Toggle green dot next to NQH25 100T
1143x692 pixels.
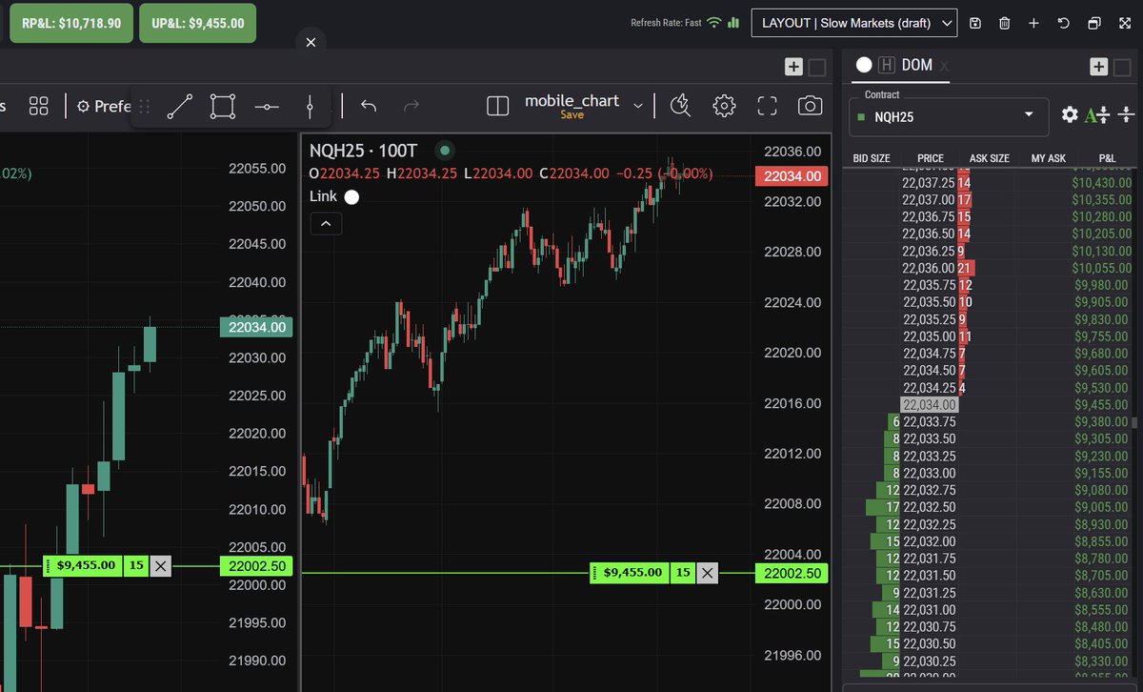tap(444, 150)
